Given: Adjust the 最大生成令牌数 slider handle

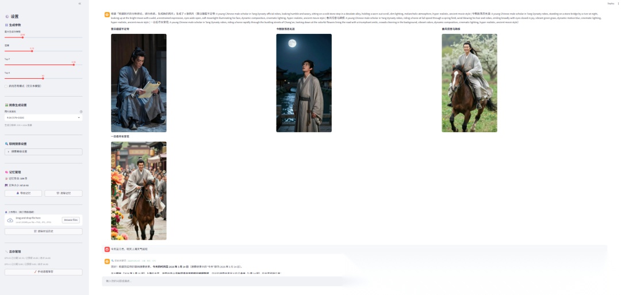Looking at the screenshot, I should tap(22, 37).
